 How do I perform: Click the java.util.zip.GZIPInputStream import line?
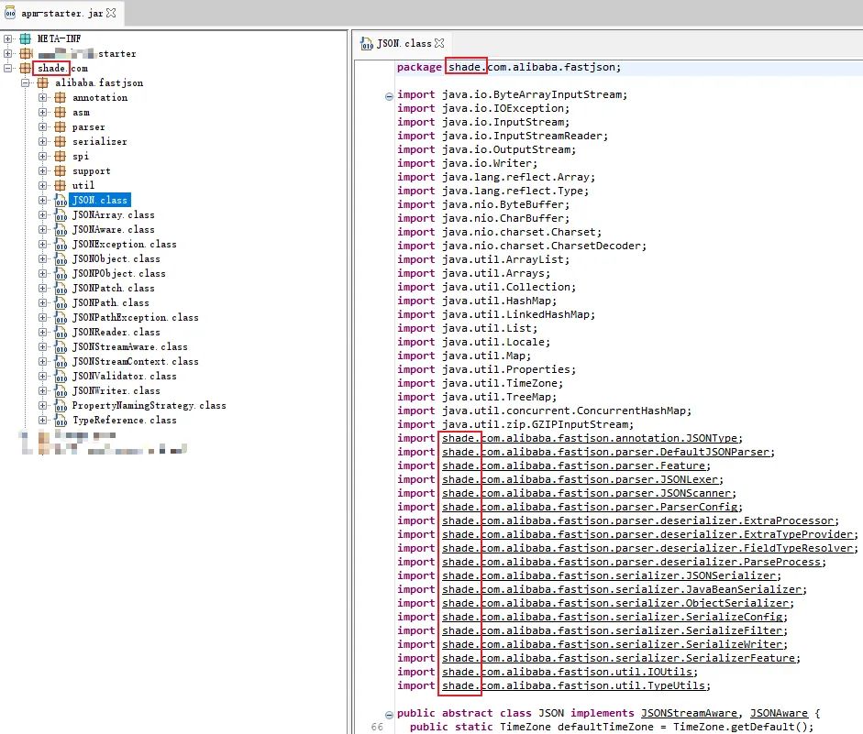515,424
